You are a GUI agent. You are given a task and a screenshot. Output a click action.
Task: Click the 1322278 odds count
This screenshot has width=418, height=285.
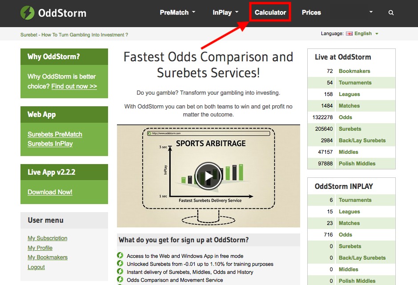click(x=322, y=117)
